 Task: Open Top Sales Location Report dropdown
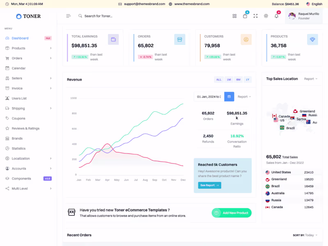[x=311, y=79]
